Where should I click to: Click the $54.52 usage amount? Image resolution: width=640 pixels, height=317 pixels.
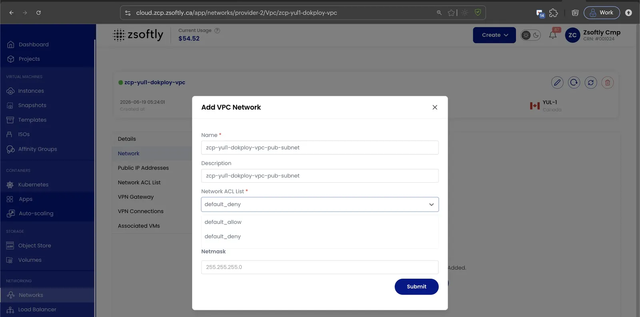tap(189, 38)
